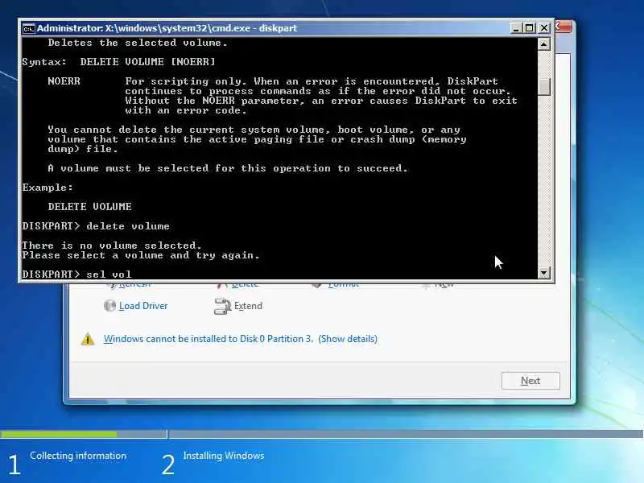Viewport: 644px width, 483px height.
Task: Click the 'Collecting information' step label
Action: [x=78, y=456]
